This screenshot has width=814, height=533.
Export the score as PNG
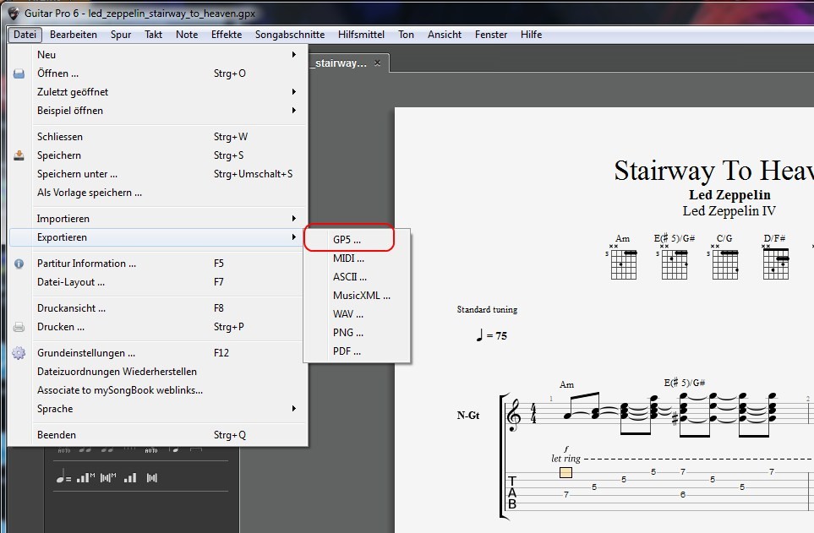358,333
